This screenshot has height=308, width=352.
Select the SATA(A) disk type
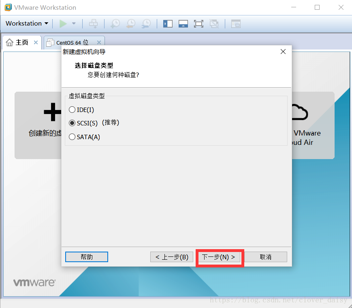(x=84, y=137)
